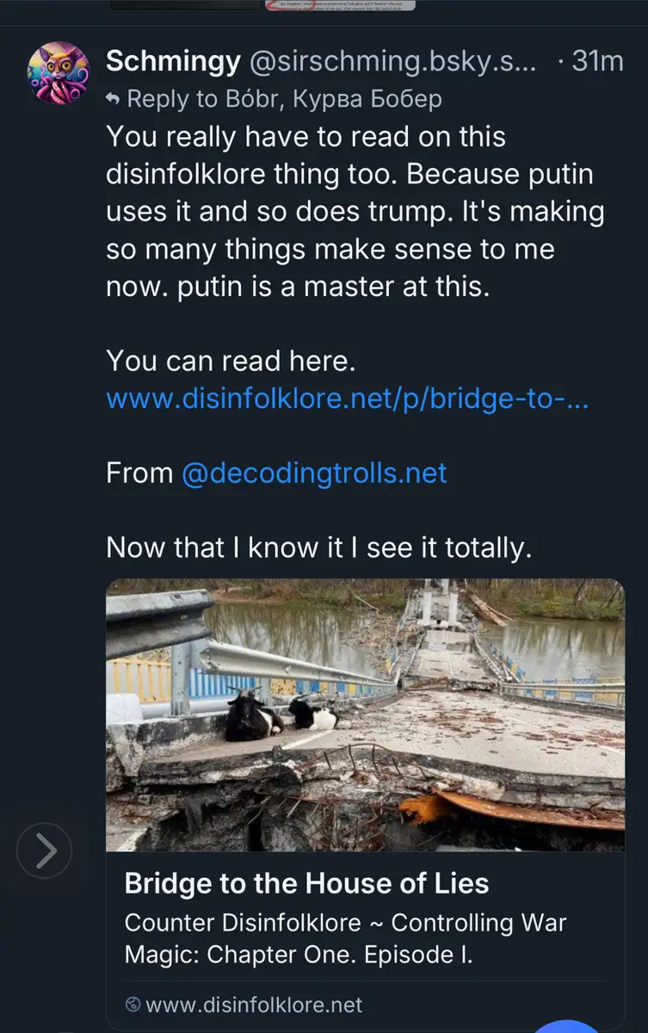Open the dark image thumbnail at top
The image size is (648, 1033).
coord(184,4)
